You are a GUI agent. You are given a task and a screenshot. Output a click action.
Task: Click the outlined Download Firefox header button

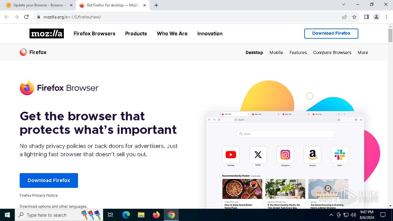331,33
